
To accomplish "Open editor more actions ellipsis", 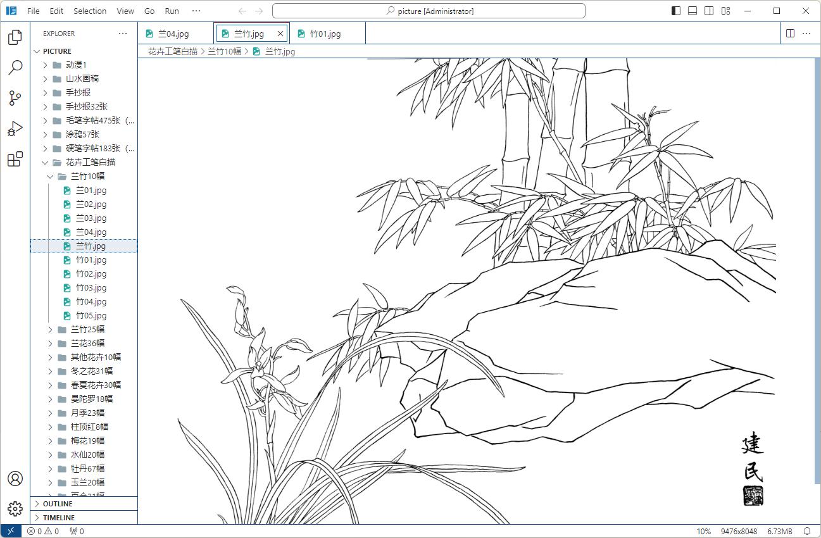I will point(806,34).
